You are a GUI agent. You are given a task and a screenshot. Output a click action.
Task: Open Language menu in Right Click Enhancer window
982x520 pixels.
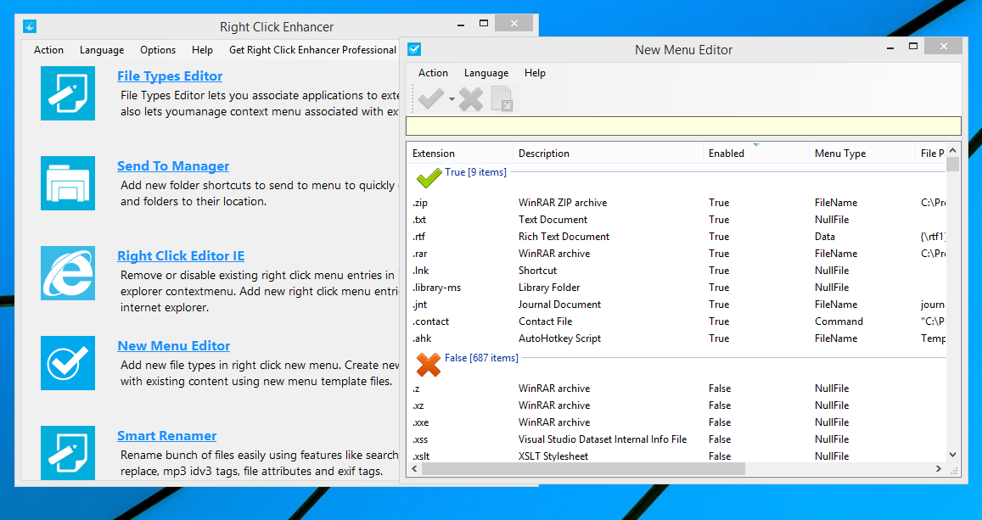(x=102, y=50)
